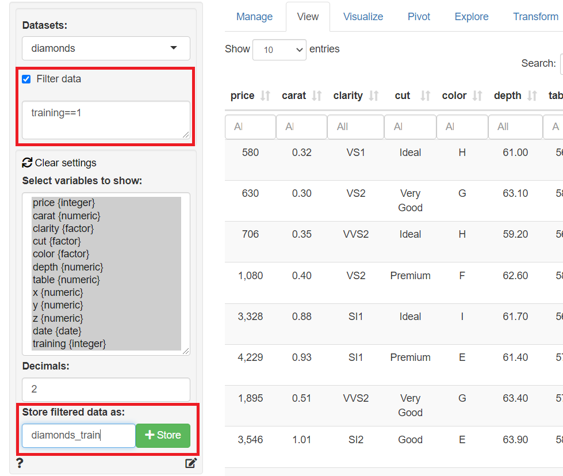Select training {integer} in variables list
This screenshot has height=476, width=563.
(x=69, y=344)
